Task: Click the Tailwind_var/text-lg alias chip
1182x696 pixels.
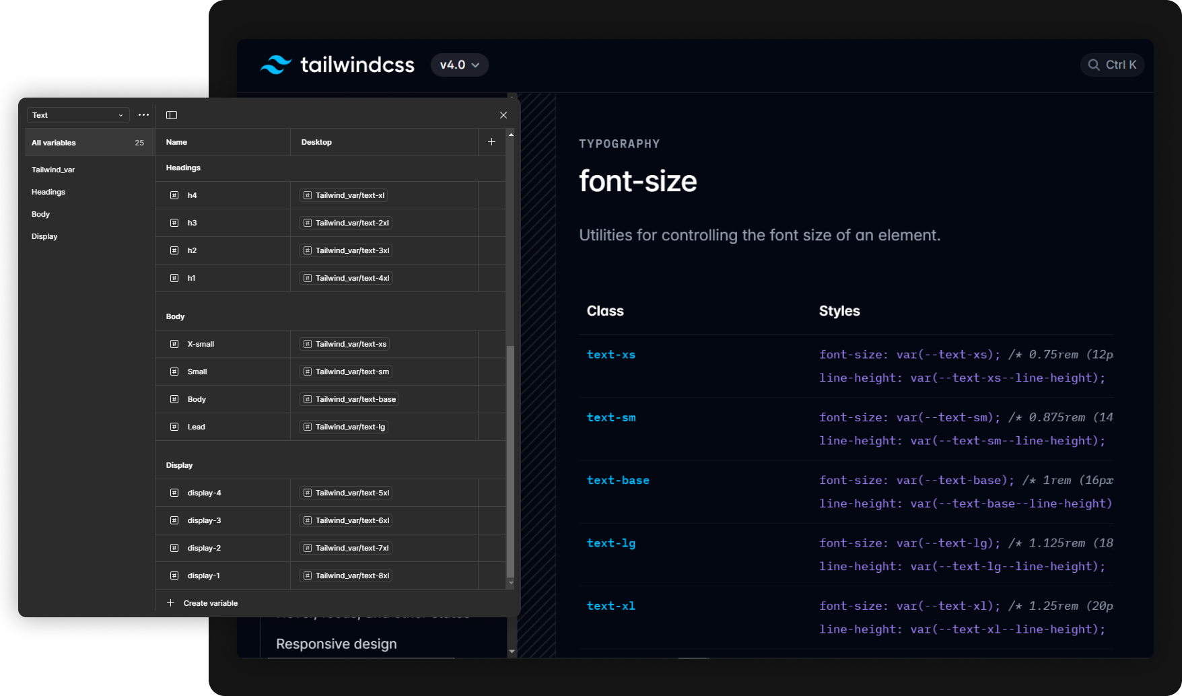Action: (344, 427)
